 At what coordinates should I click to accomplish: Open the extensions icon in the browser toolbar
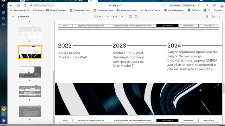[x=214, y=5]
